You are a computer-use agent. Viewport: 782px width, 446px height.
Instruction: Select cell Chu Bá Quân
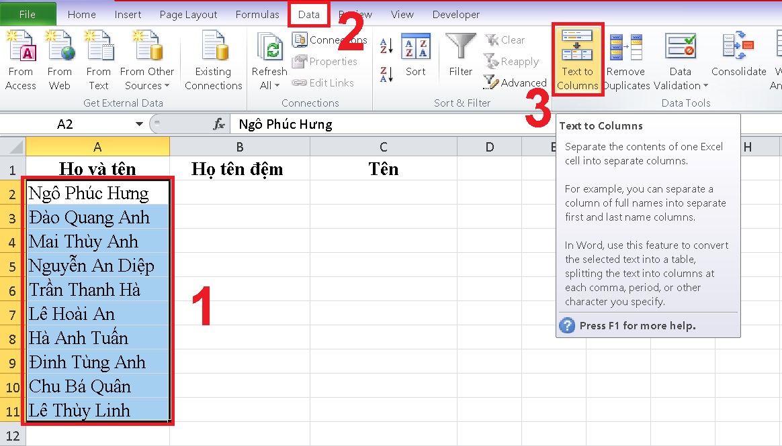(98, 386)
